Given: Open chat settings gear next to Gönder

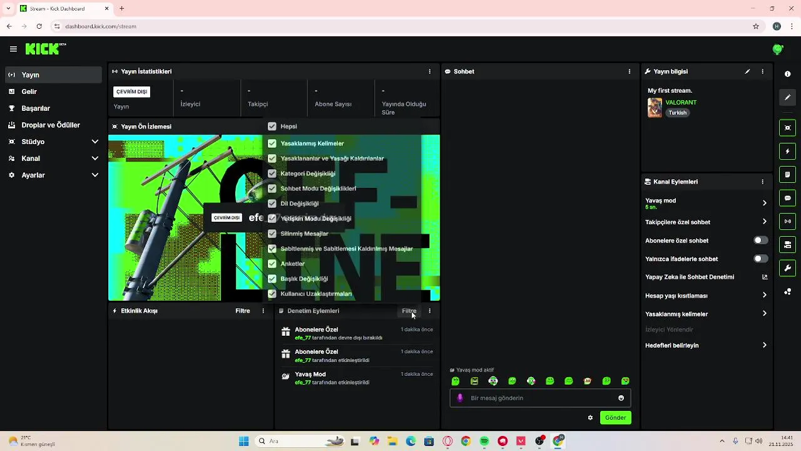Looking at the screenshot, I should 590,418.
